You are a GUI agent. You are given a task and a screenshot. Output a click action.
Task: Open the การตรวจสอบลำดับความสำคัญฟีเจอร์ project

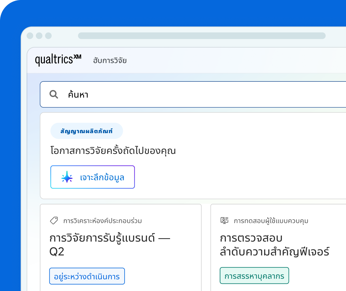point(274,245)
